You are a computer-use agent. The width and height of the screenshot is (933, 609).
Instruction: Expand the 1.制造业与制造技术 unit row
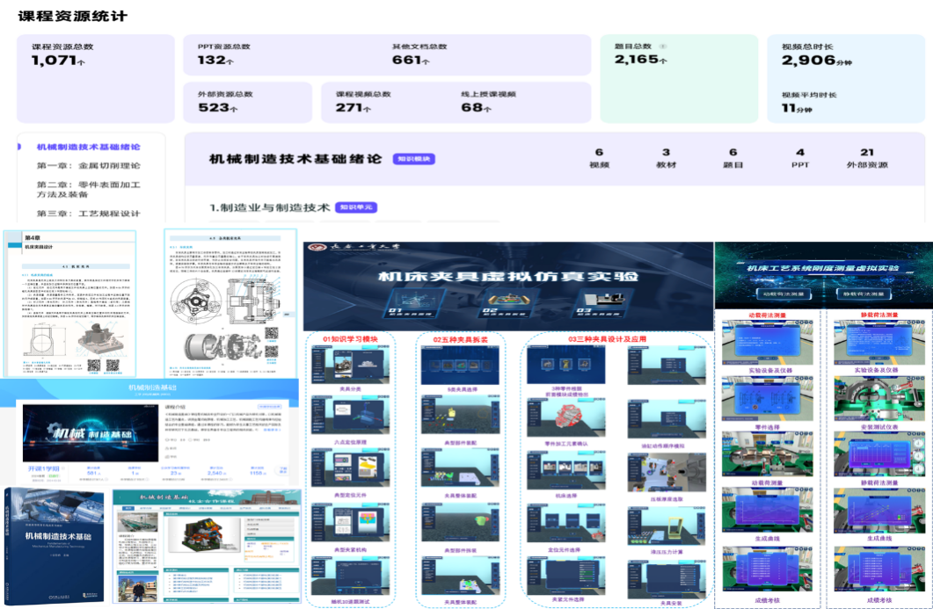pyautogui.click(x=269, y=207)
